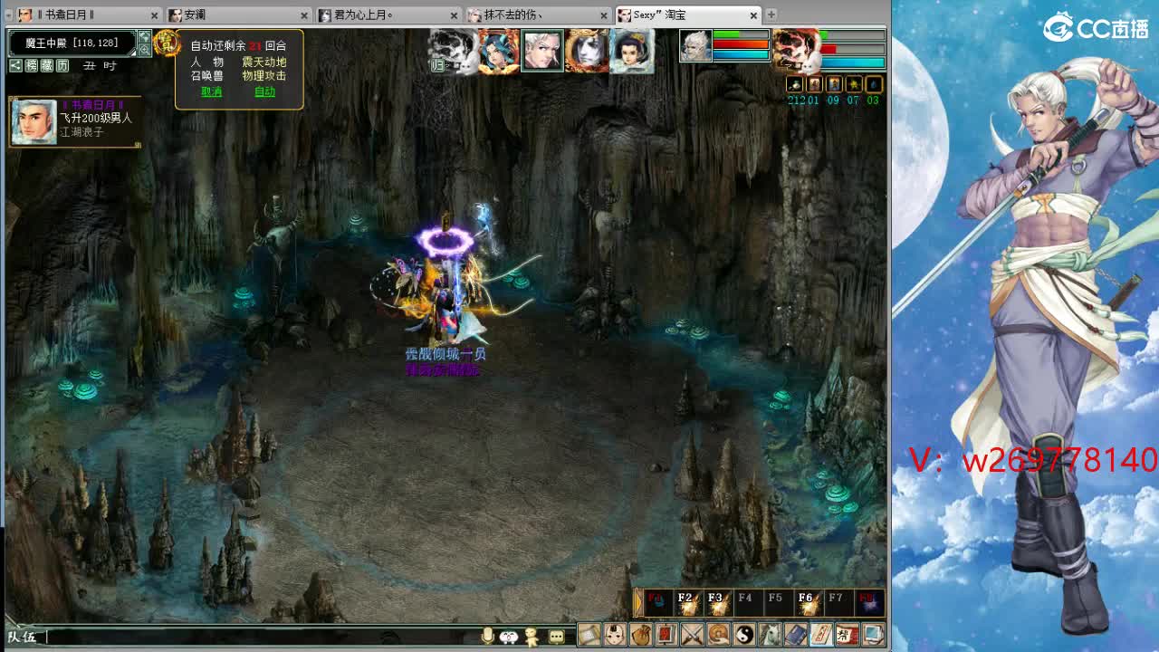
Task: Click the empty F5 hotkey slot
Action: [777, 602]
